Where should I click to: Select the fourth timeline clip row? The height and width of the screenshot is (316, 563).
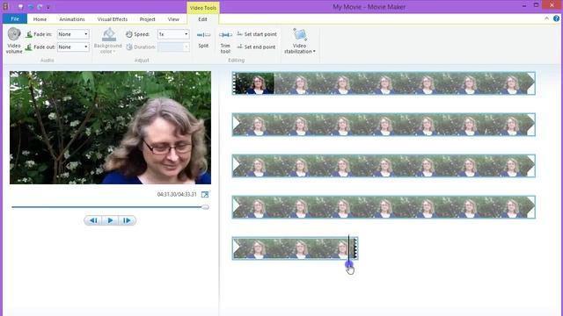384,207
